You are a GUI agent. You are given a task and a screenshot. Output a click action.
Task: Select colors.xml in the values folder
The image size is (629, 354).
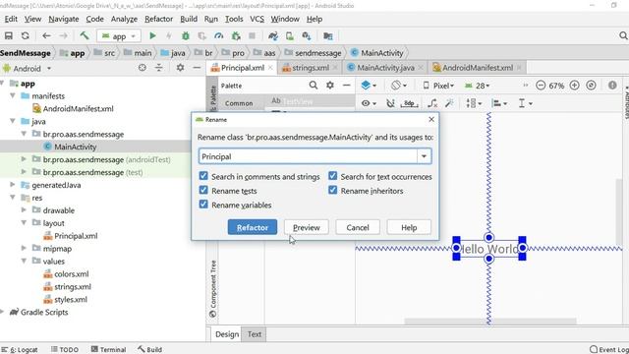(72, 273)
